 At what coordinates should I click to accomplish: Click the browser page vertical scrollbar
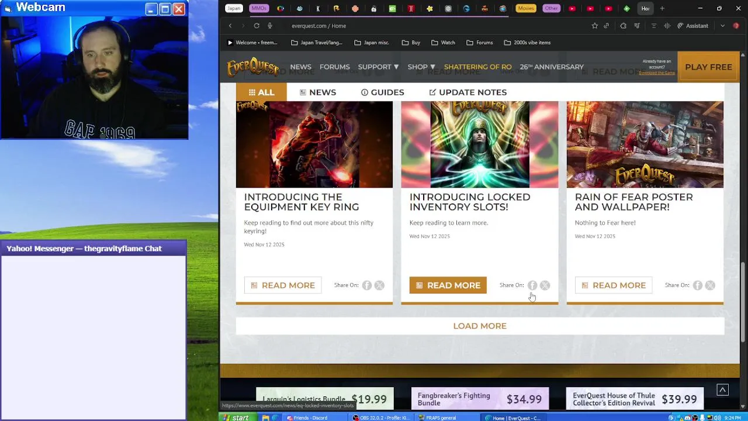point(743,302)
